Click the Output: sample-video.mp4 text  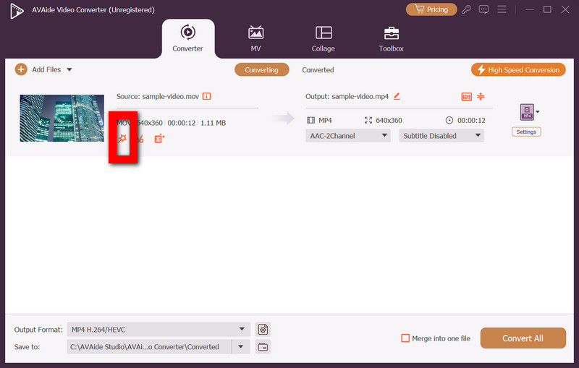pos(347,96)
